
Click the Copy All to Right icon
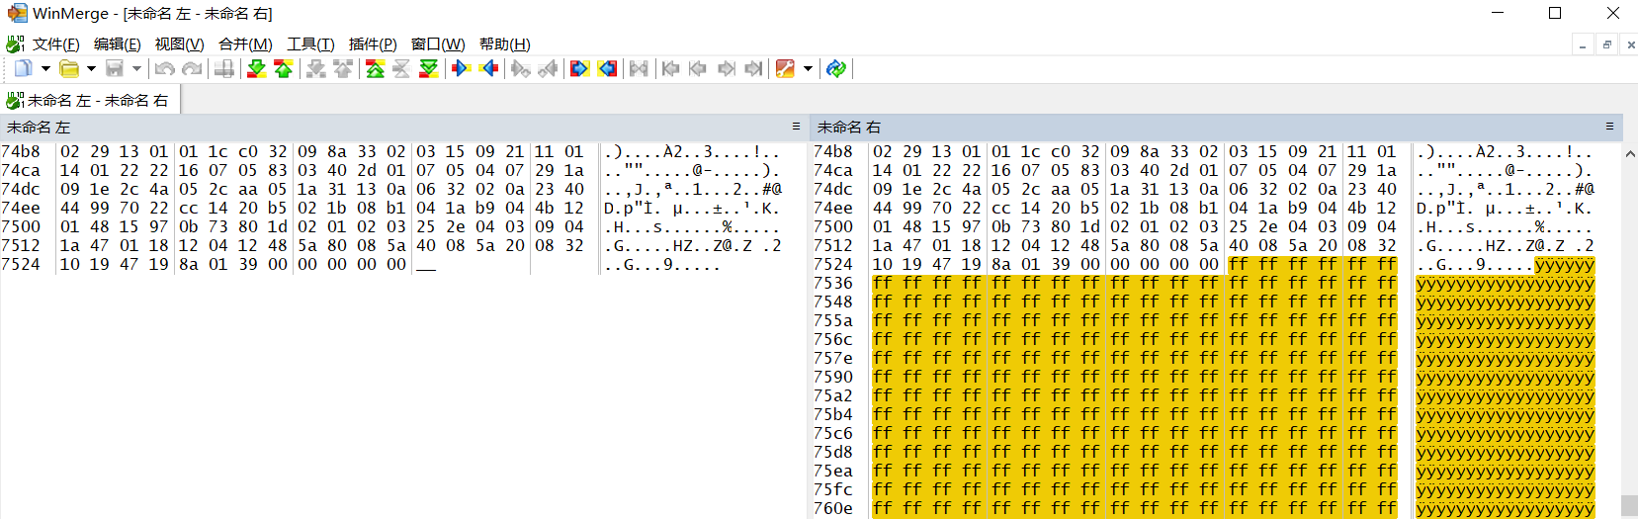pyautogui.click(x=580, y=68)
